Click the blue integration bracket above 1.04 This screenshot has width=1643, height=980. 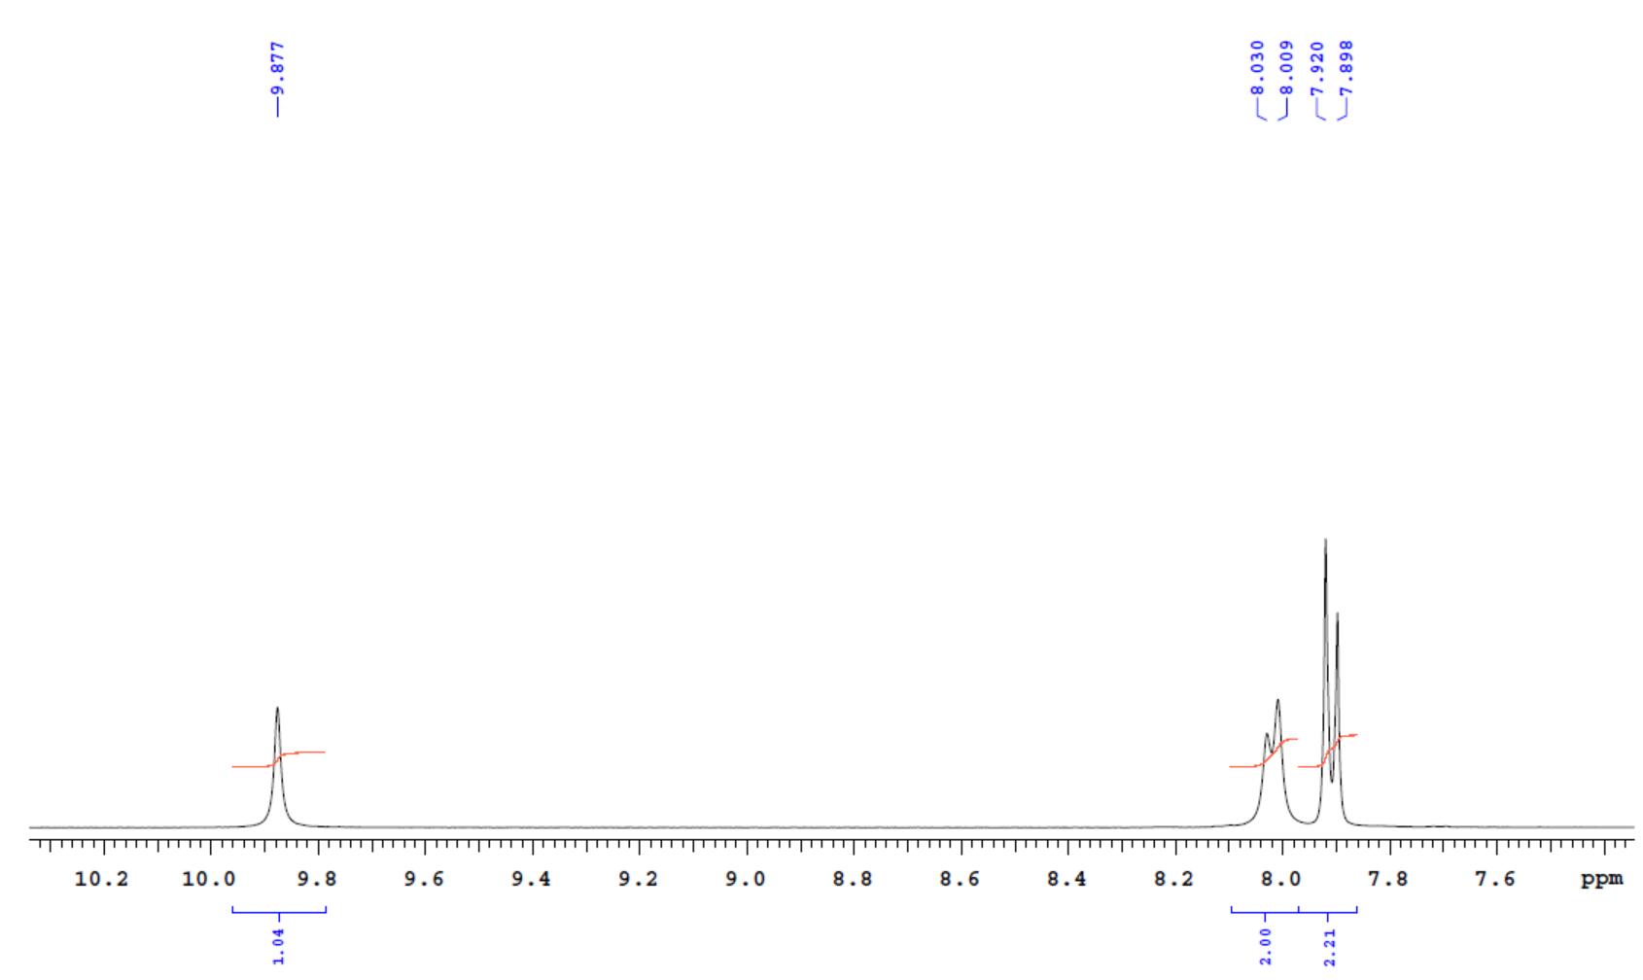(279, 911)
